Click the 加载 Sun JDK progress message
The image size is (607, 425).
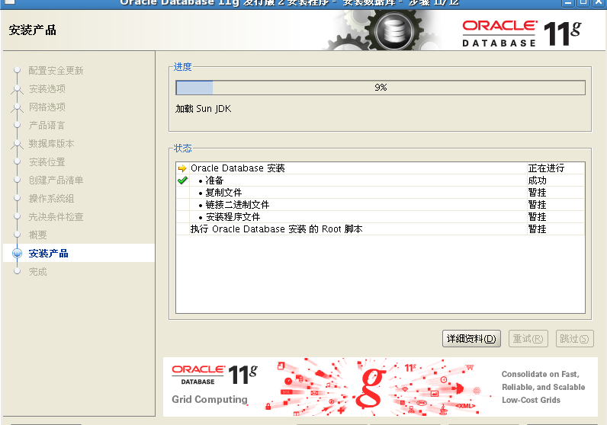(204, 109)
